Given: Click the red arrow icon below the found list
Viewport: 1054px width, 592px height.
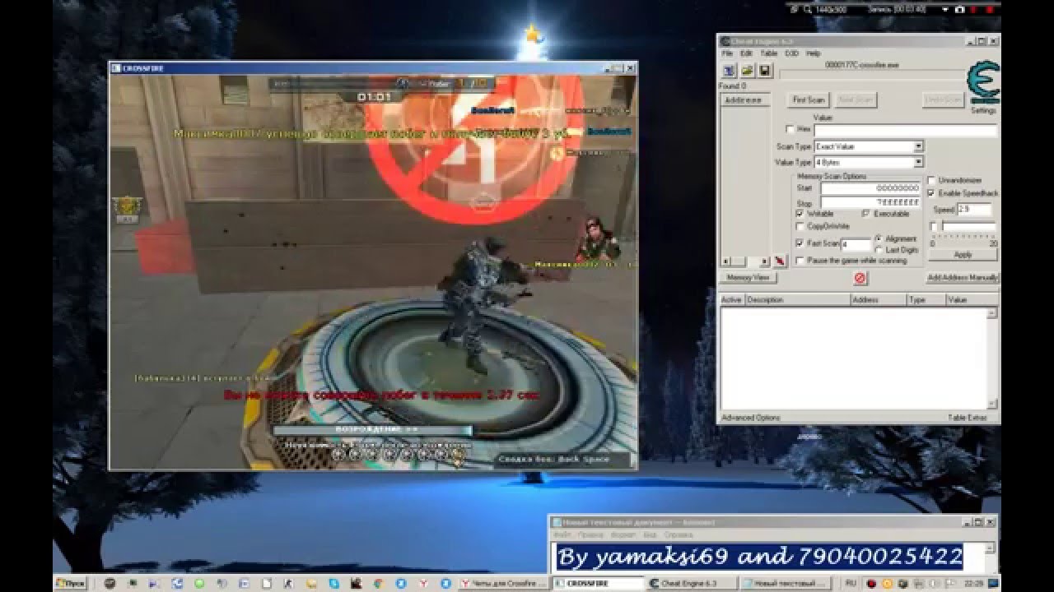Looking at the screenshot, I should (779, 261).
